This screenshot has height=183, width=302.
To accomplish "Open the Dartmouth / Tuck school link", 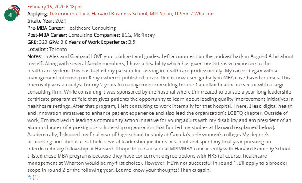I will pos(68,13).
